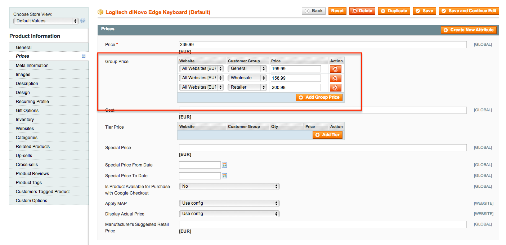Open the Gift Options tab
This screenshot has height=245, width=506.
pos(49,110)
